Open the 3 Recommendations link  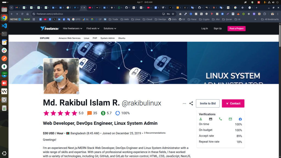tap(155, 133)
